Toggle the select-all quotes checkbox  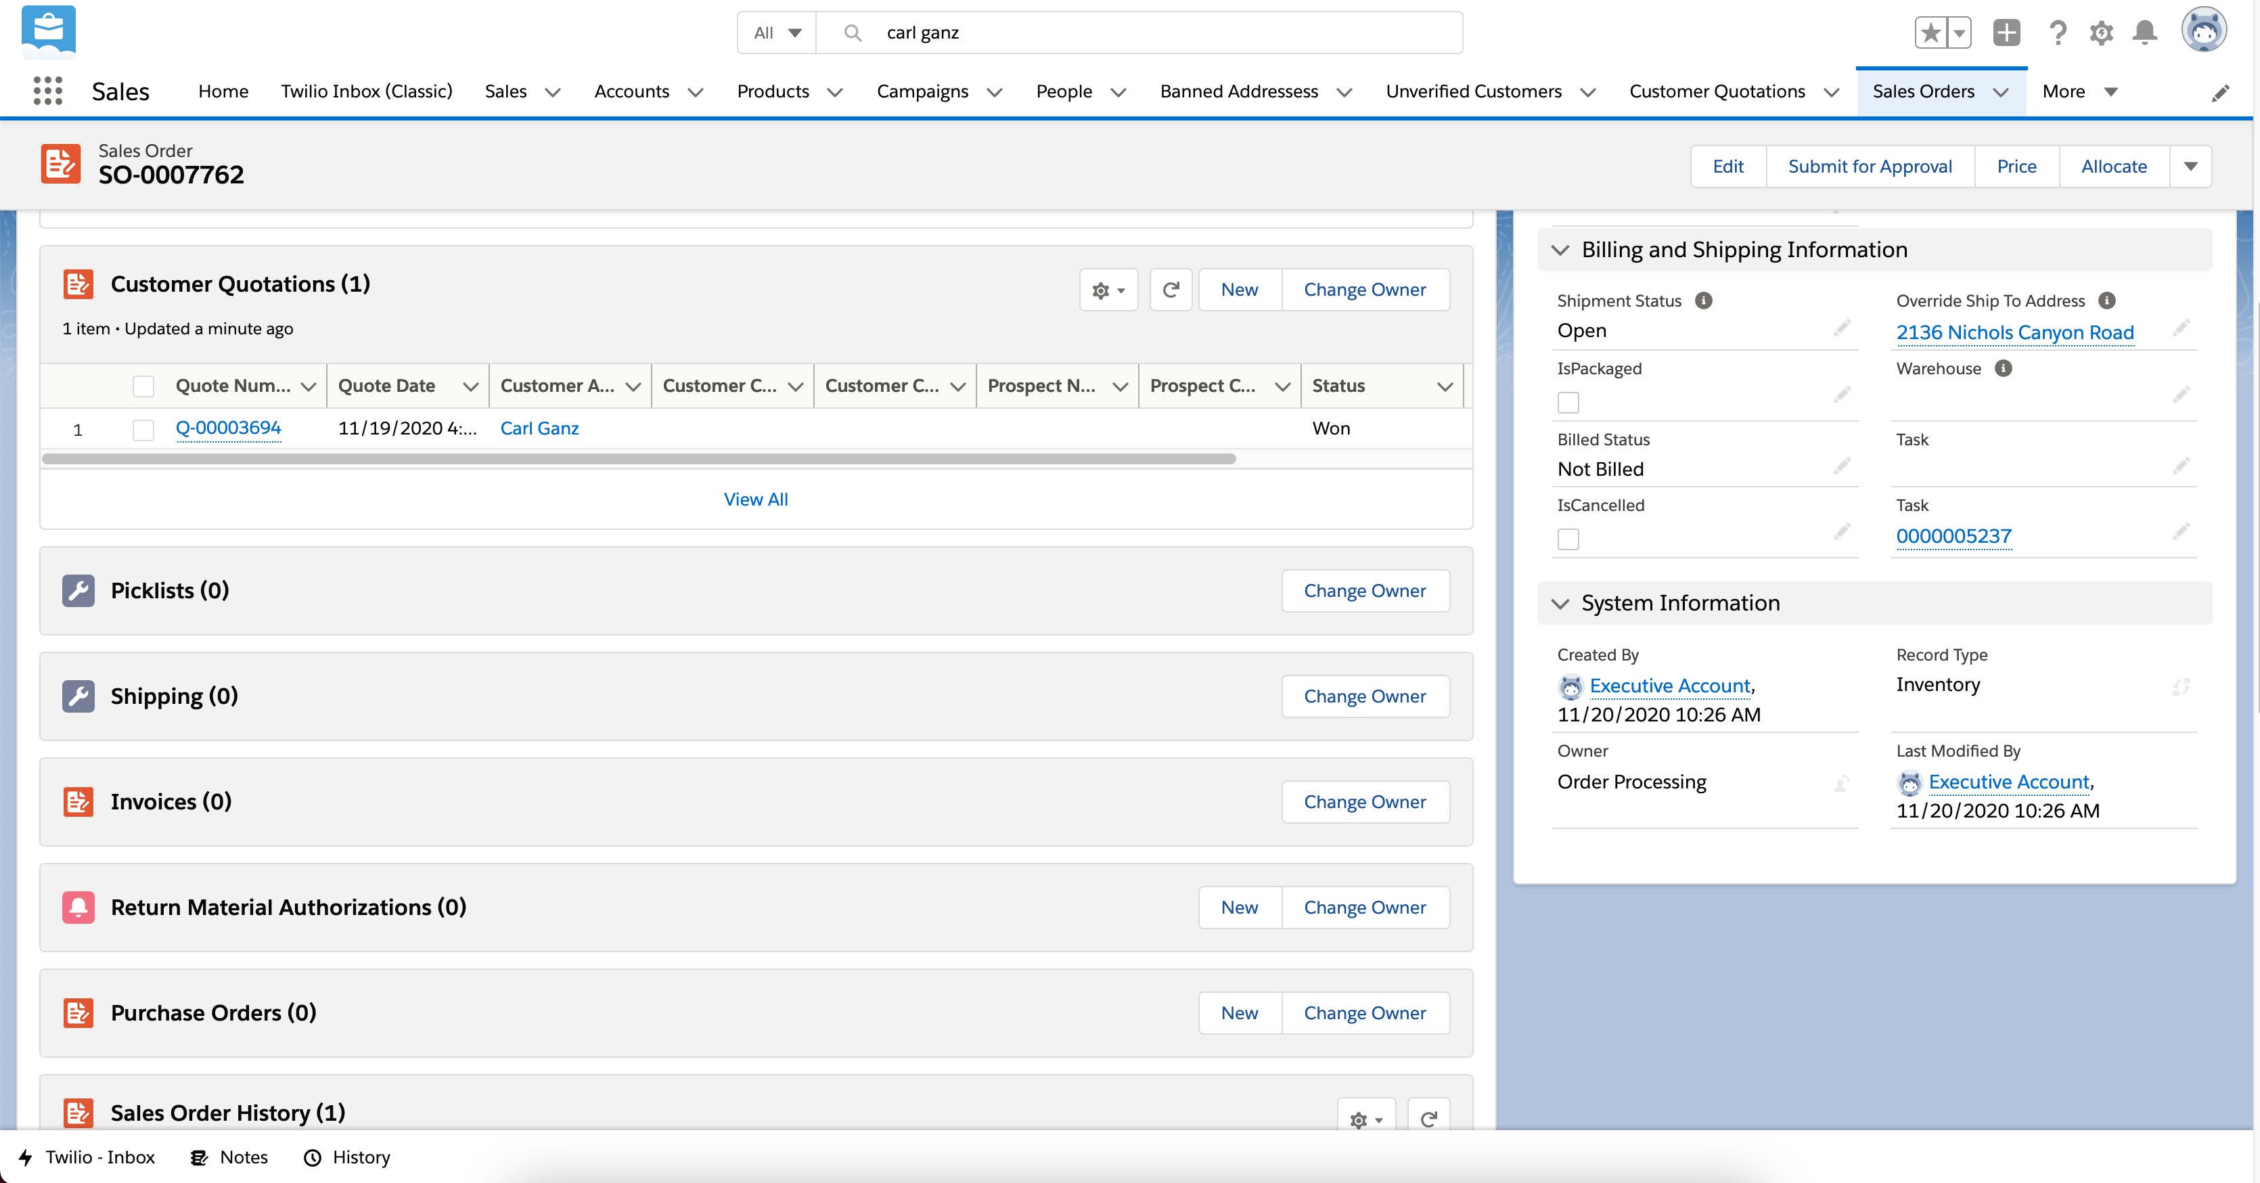[x=143, y=386]
